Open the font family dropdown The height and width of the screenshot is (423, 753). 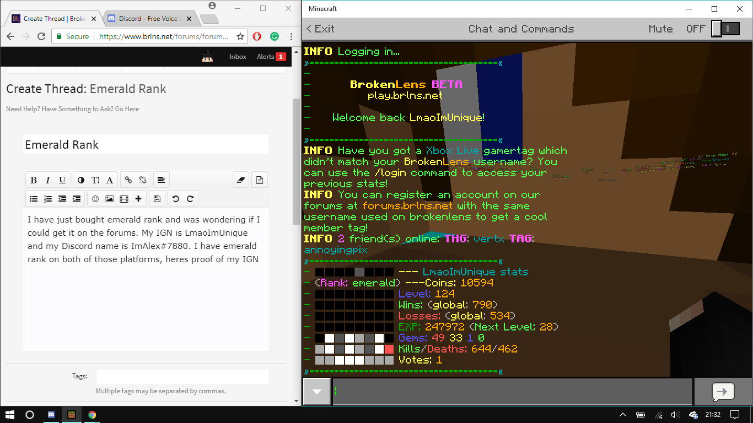[x=110, y=180]
